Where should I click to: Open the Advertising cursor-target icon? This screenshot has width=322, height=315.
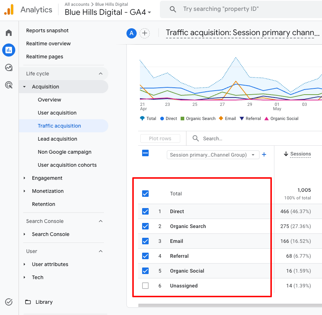[x=9, y=85]
